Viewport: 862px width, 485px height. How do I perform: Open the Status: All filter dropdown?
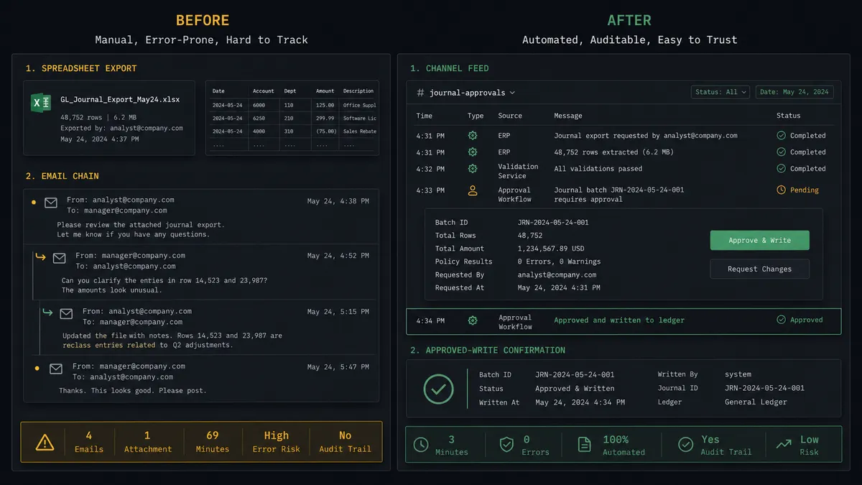[x=720, y=92]
